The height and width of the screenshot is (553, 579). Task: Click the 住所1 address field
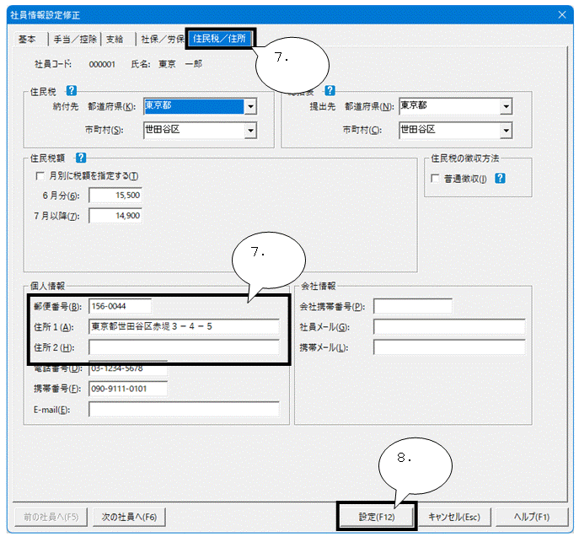184,326
